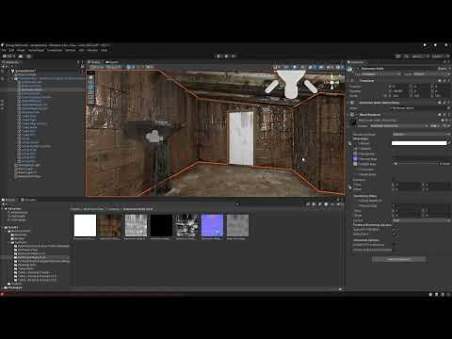
Task: Open the Static dropdown arrow in Inspector
Action: pos(449,69)
